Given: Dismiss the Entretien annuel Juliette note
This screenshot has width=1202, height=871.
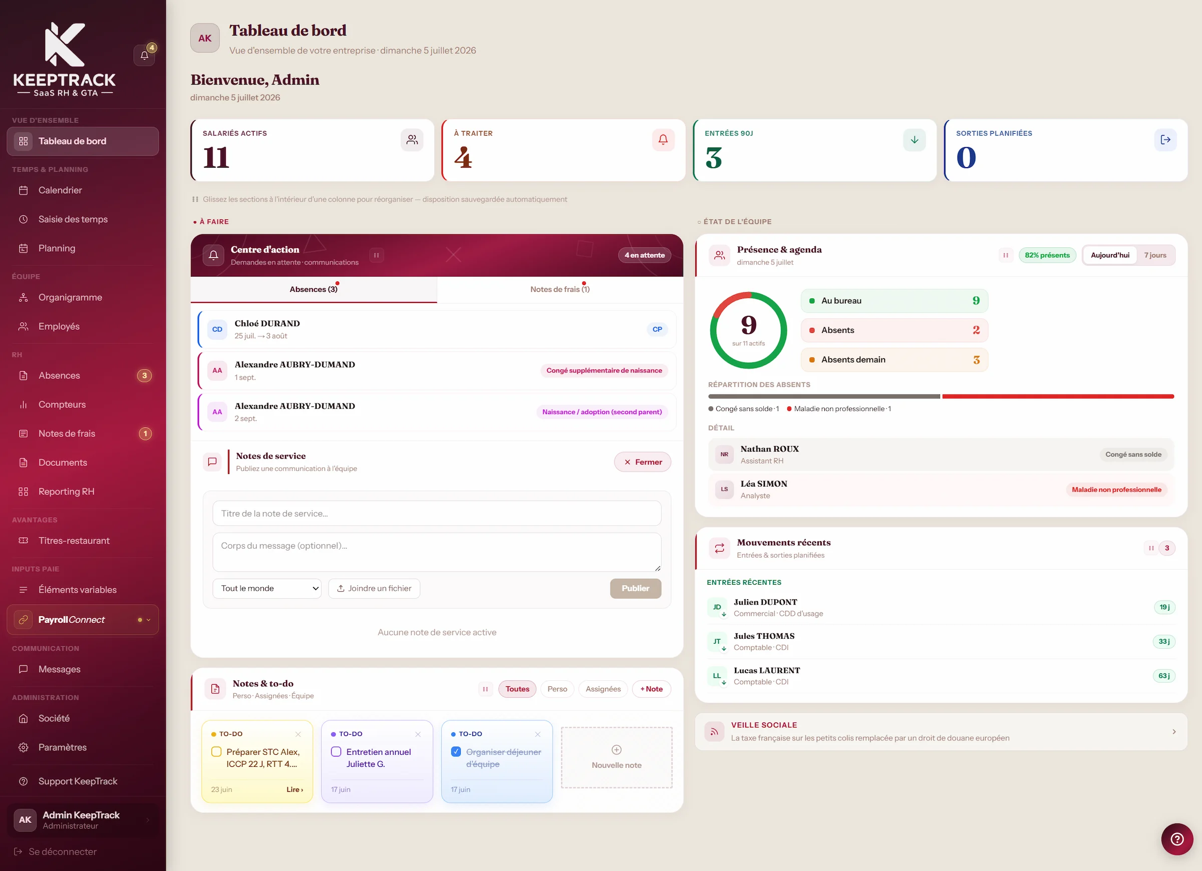Looking at the screenshot, I should tap(418, 734).
